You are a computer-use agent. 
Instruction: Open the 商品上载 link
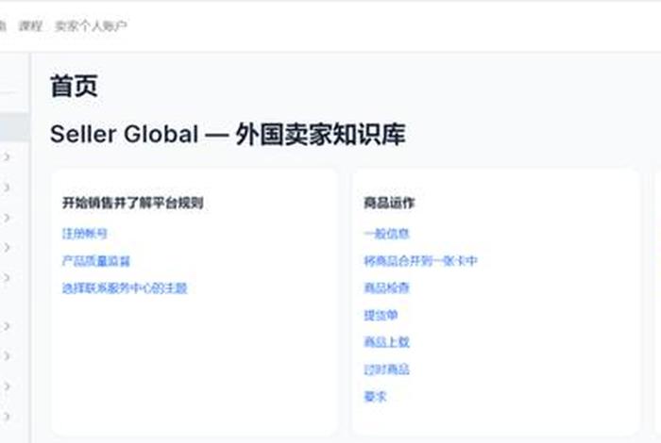click(386, 342)
